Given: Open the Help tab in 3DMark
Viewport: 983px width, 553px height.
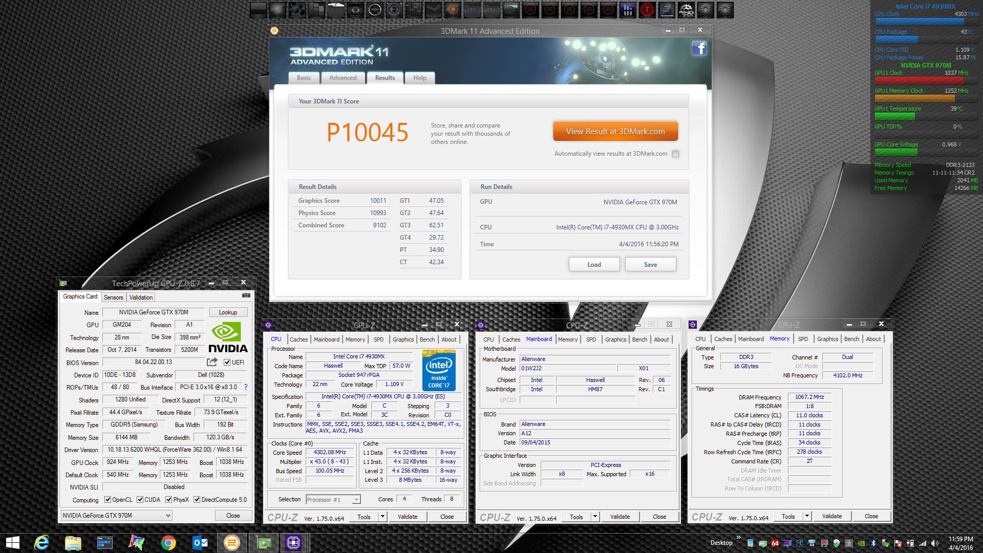Looking at the screenshot, I should coord(420,78).
